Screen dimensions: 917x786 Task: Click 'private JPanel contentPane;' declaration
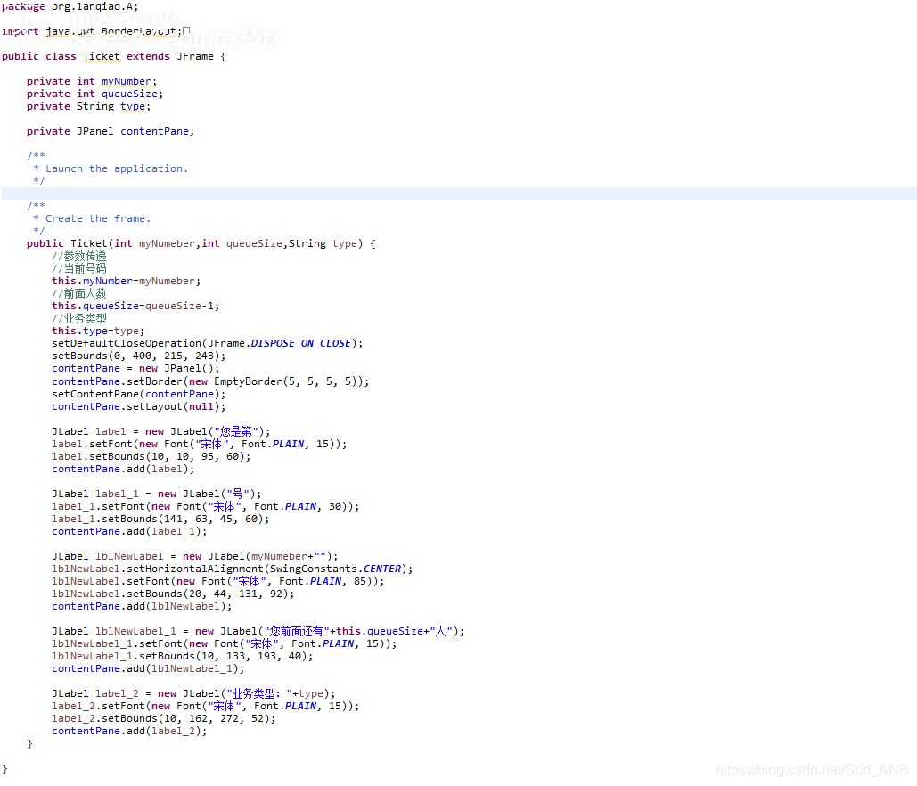111,131
